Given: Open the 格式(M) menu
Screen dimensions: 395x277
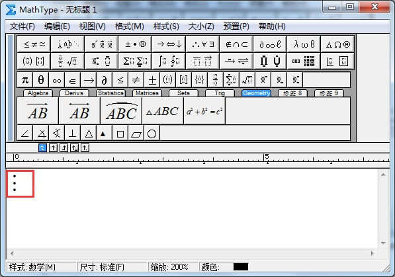Looking at the screenshot, I should 129,26.
